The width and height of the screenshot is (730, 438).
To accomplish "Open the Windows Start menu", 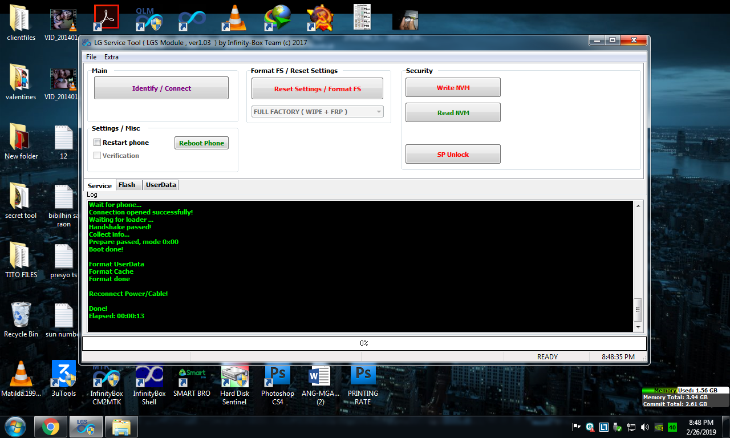I will tap(16, 427).
